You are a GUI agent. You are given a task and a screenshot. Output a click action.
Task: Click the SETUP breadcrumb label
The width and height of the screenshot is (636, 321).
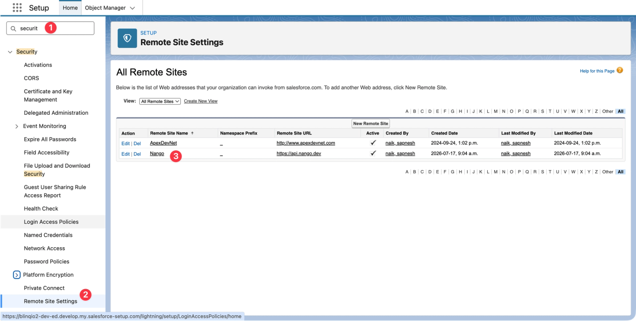148,33
